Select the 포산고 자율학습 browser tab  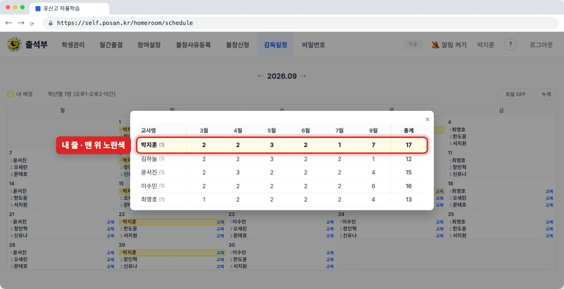(69, 8)
